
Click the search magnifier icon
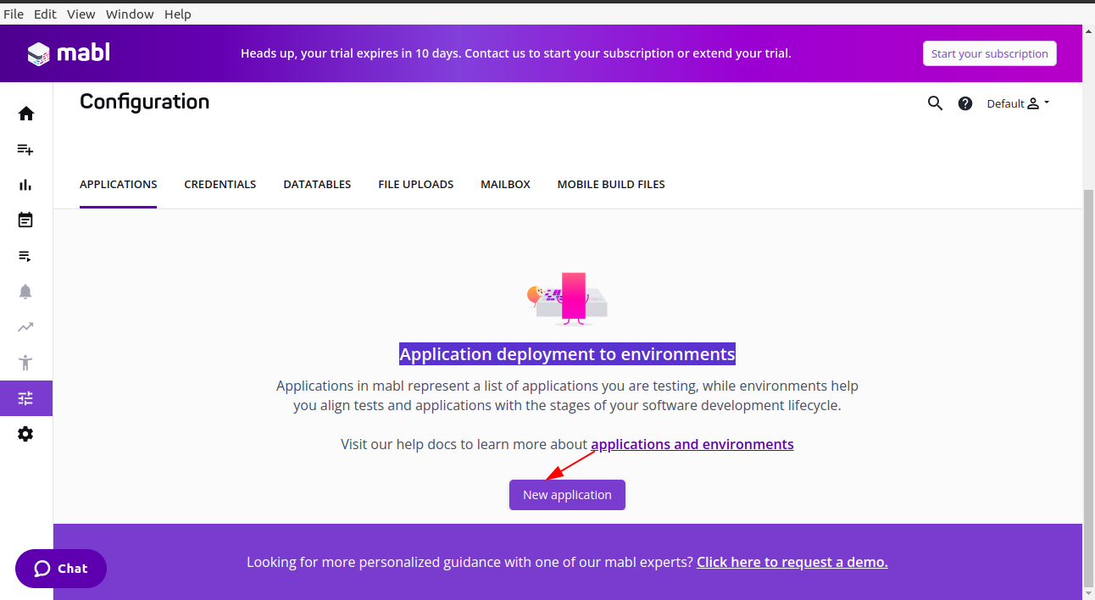pyautogui.click(x=935, y=103)
